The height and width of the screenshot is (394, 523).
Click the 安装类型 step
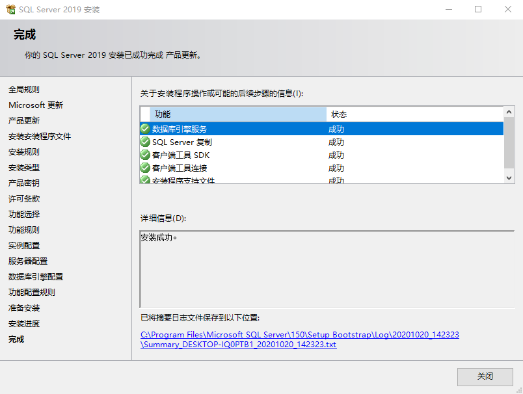(24, 168)
